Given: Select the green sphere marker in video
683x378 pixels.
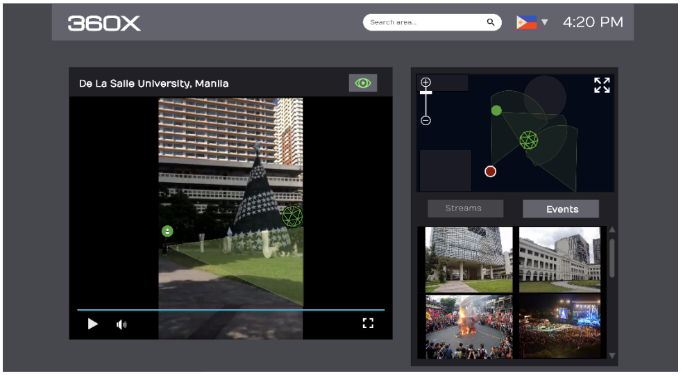Looking at the screenshot, I should point(292,216).
